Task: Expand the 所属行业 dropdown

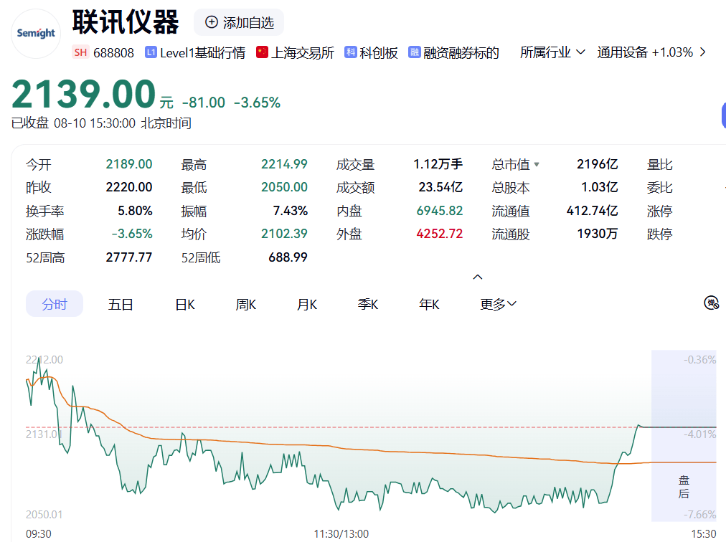Action: (552, 52)
